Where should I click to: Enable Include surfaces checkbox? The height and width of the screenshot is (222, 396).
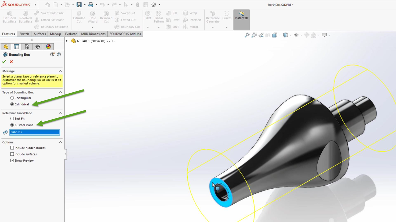[12, 154]
